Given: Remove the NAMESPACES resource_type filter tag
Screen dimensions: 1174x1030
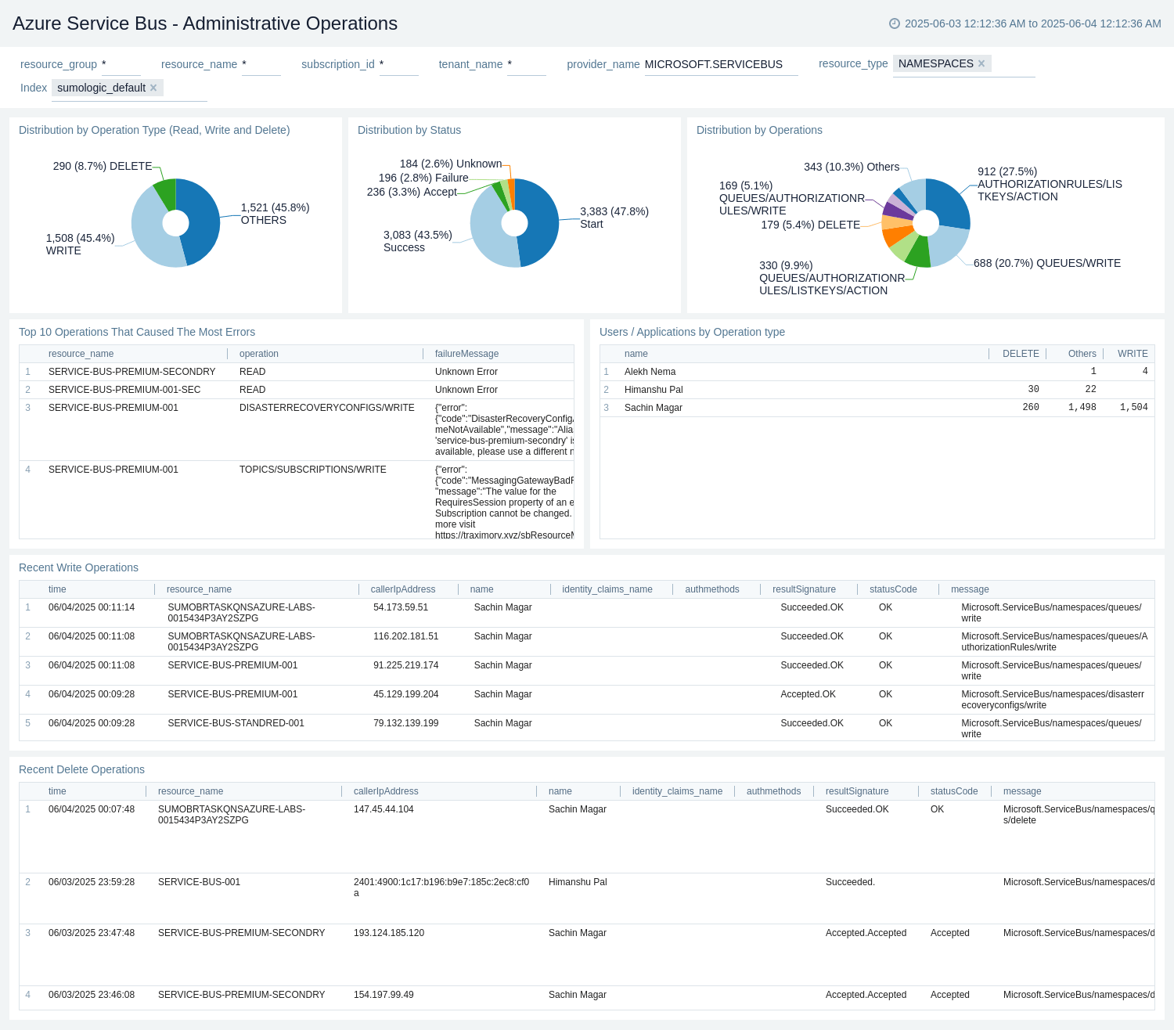Looking at the screenshot, I should (981, 63).
